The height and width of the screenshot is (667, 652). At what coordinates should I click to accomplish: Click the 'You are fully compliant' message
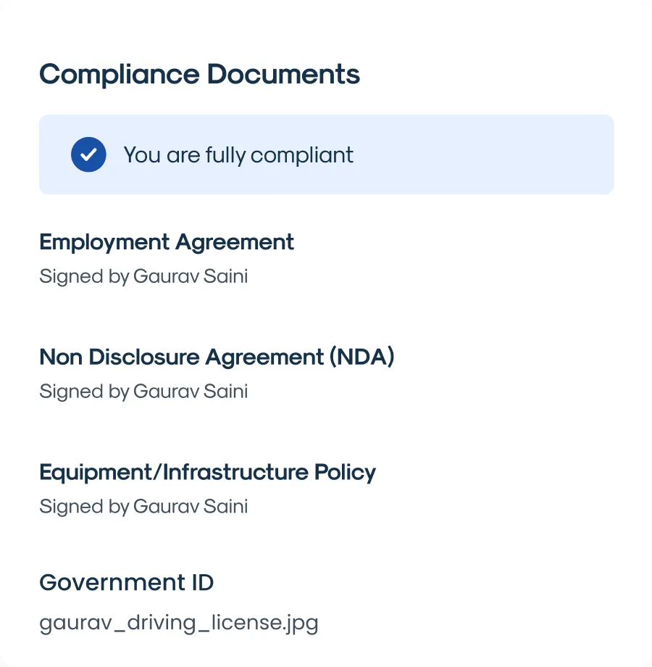238,155
